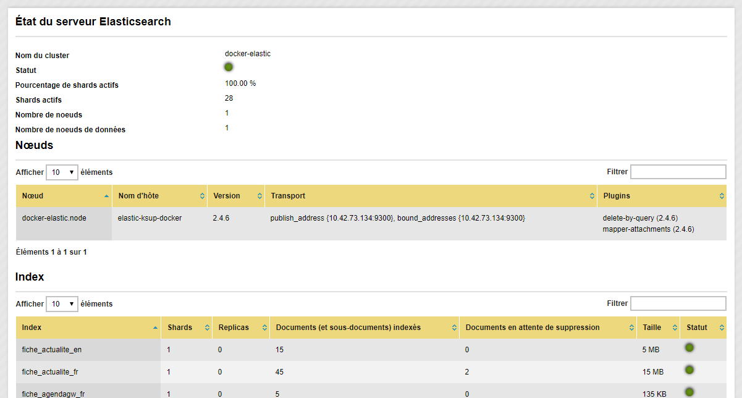The height and width of the screenshot is (398, 742).
Task: Click mapper-attachments (2.4.6) plugin text
Action: (x=648, y=229)
